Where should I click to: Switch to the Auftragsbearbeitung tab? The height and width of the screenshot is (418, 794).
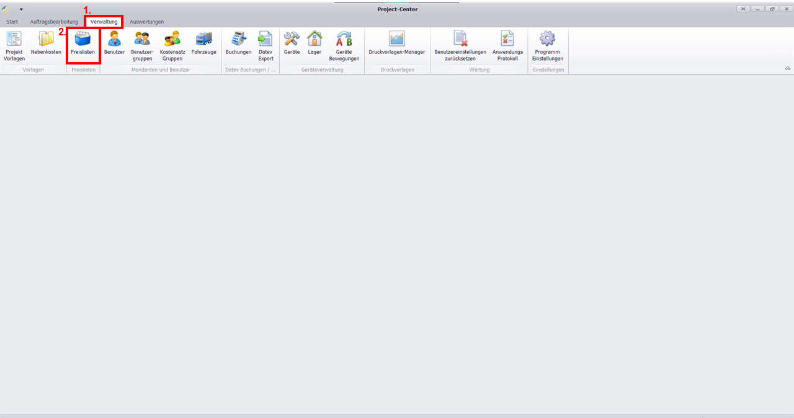coord(54,22)
